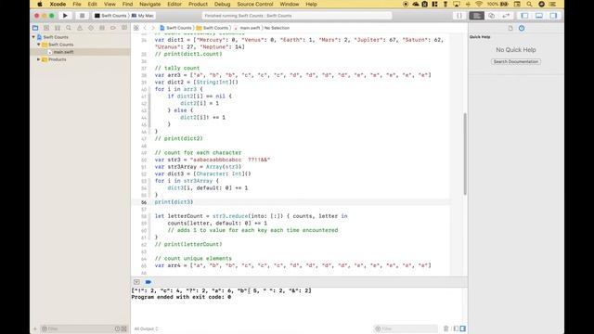Viewport: 594px width, 334px height.
Task: Switch to the Assistant editor
Action: point(491,16)
